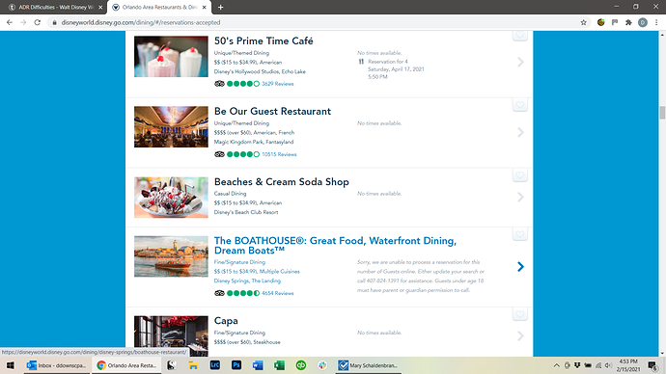
Task: Bookmark this page with the star icon
Action: [x=584, y=22]
